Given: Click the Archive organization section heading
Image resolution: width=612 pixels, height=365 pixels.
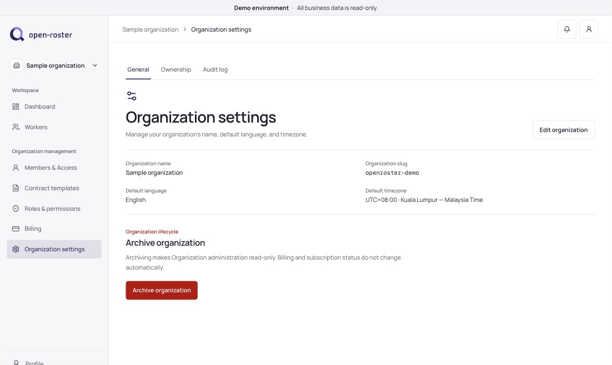Looking at the screenshot, I should click(x=165, y=243).
